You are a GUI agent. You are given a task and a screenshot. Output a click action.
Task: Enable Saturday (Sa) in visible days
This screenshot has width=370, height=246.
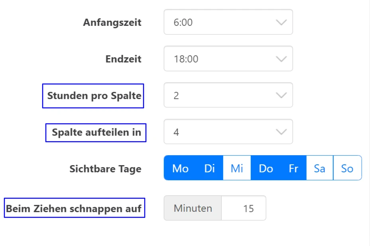319,168
